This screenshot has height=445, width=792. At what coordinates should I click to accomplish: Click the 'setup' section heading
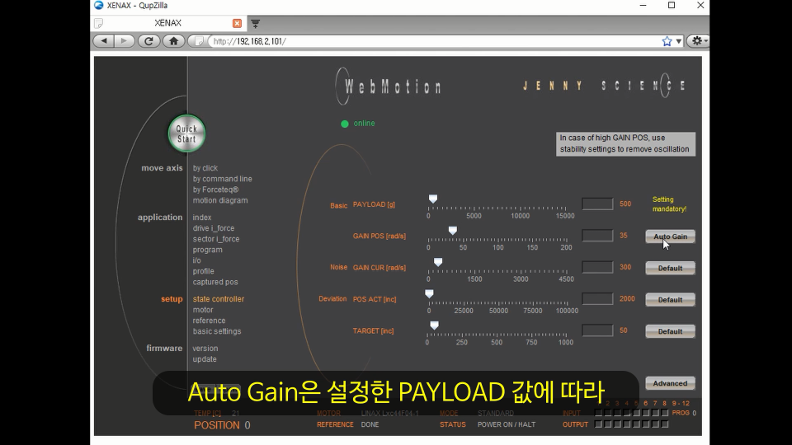[172, 299]
